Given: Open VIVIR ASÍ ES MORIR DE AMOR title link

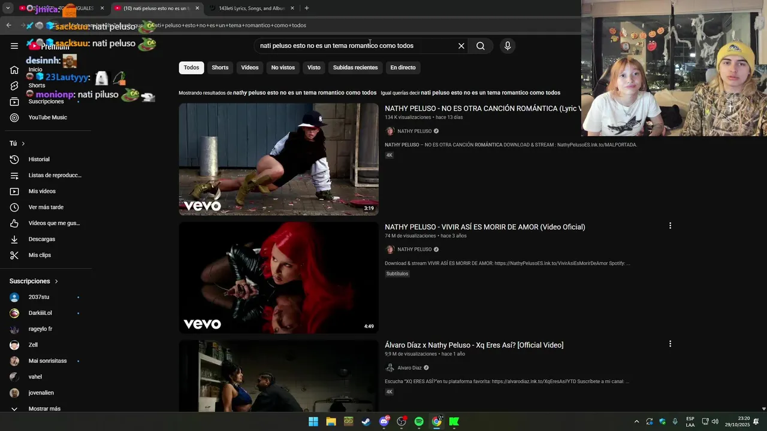Looking at the screenshot, I should click(485, 227).
